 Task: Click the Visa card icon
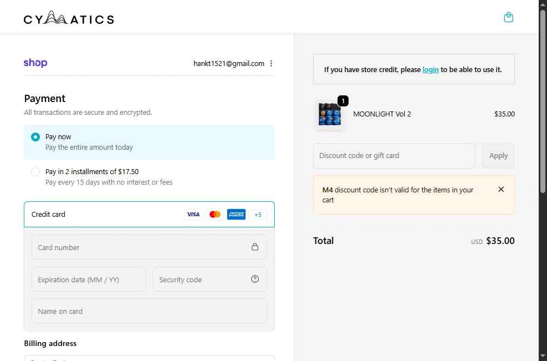(x=193, y=215)
